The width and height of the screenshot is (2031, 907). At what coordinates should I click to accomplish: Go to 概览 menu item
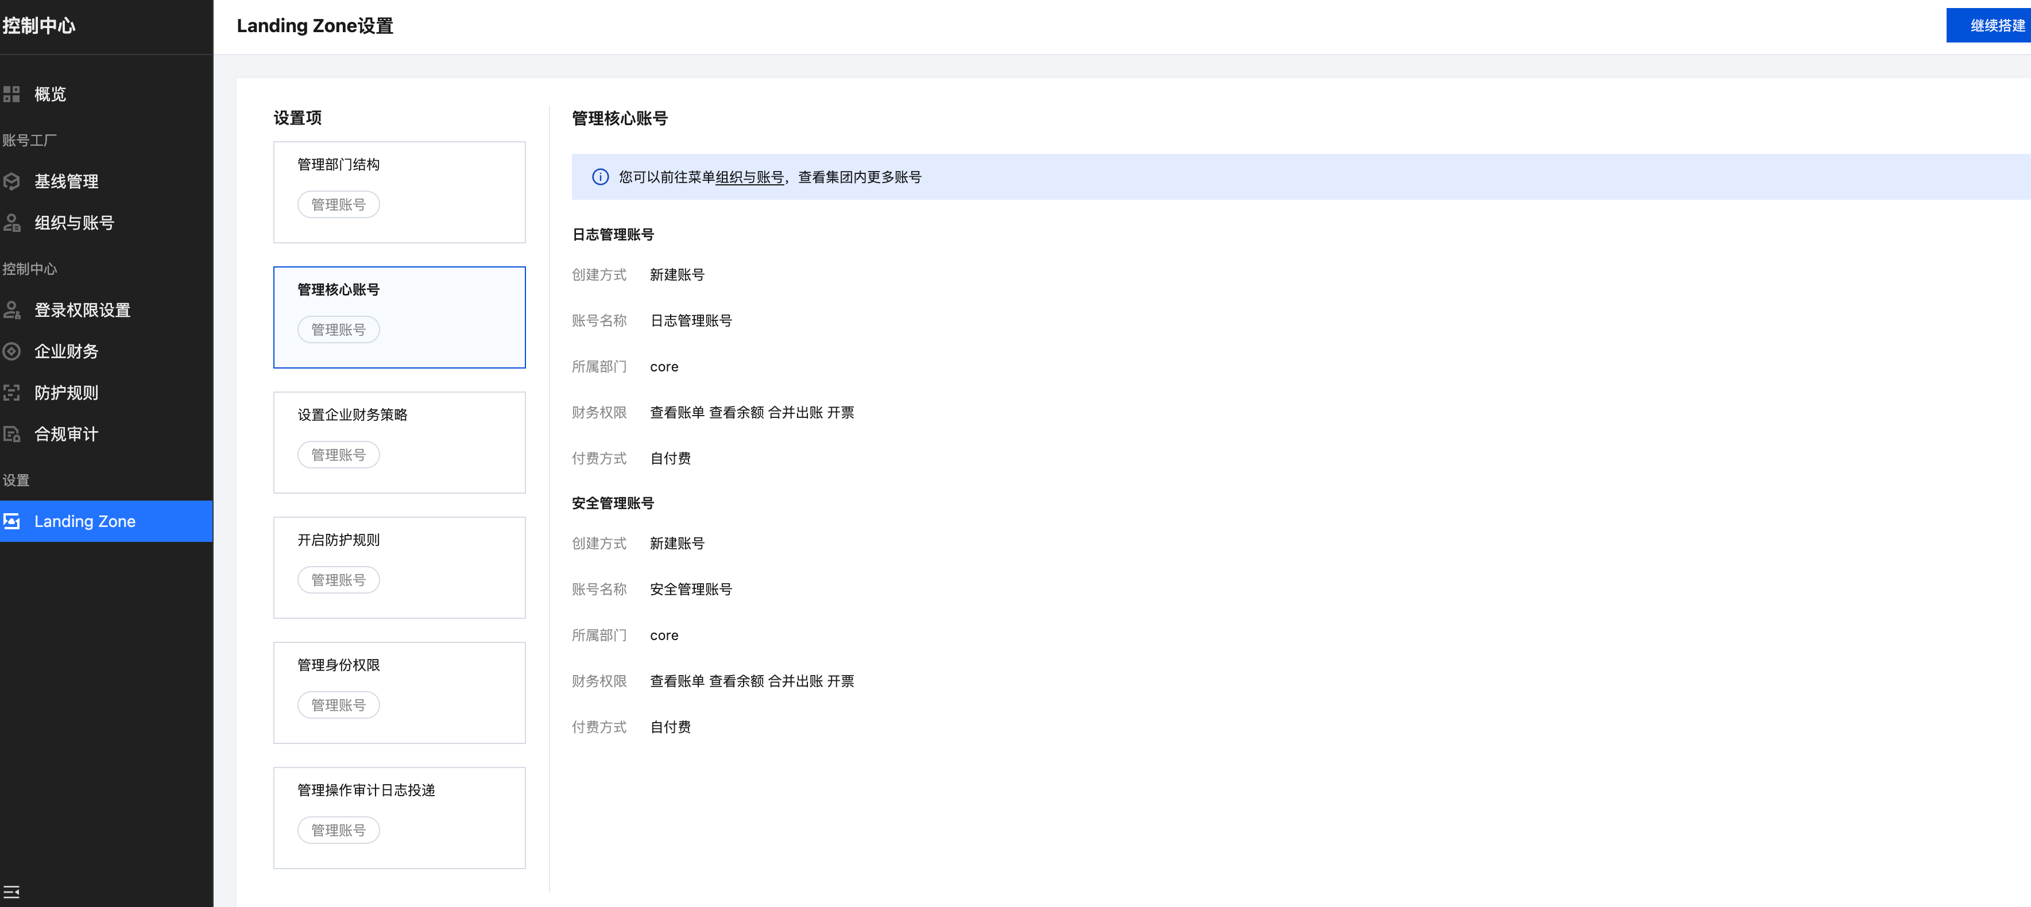click(x=51, y=95)
